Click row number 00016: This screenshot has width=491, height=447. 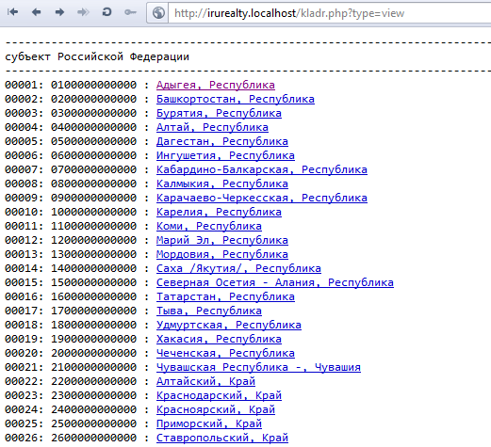click(x=25, y=296)
